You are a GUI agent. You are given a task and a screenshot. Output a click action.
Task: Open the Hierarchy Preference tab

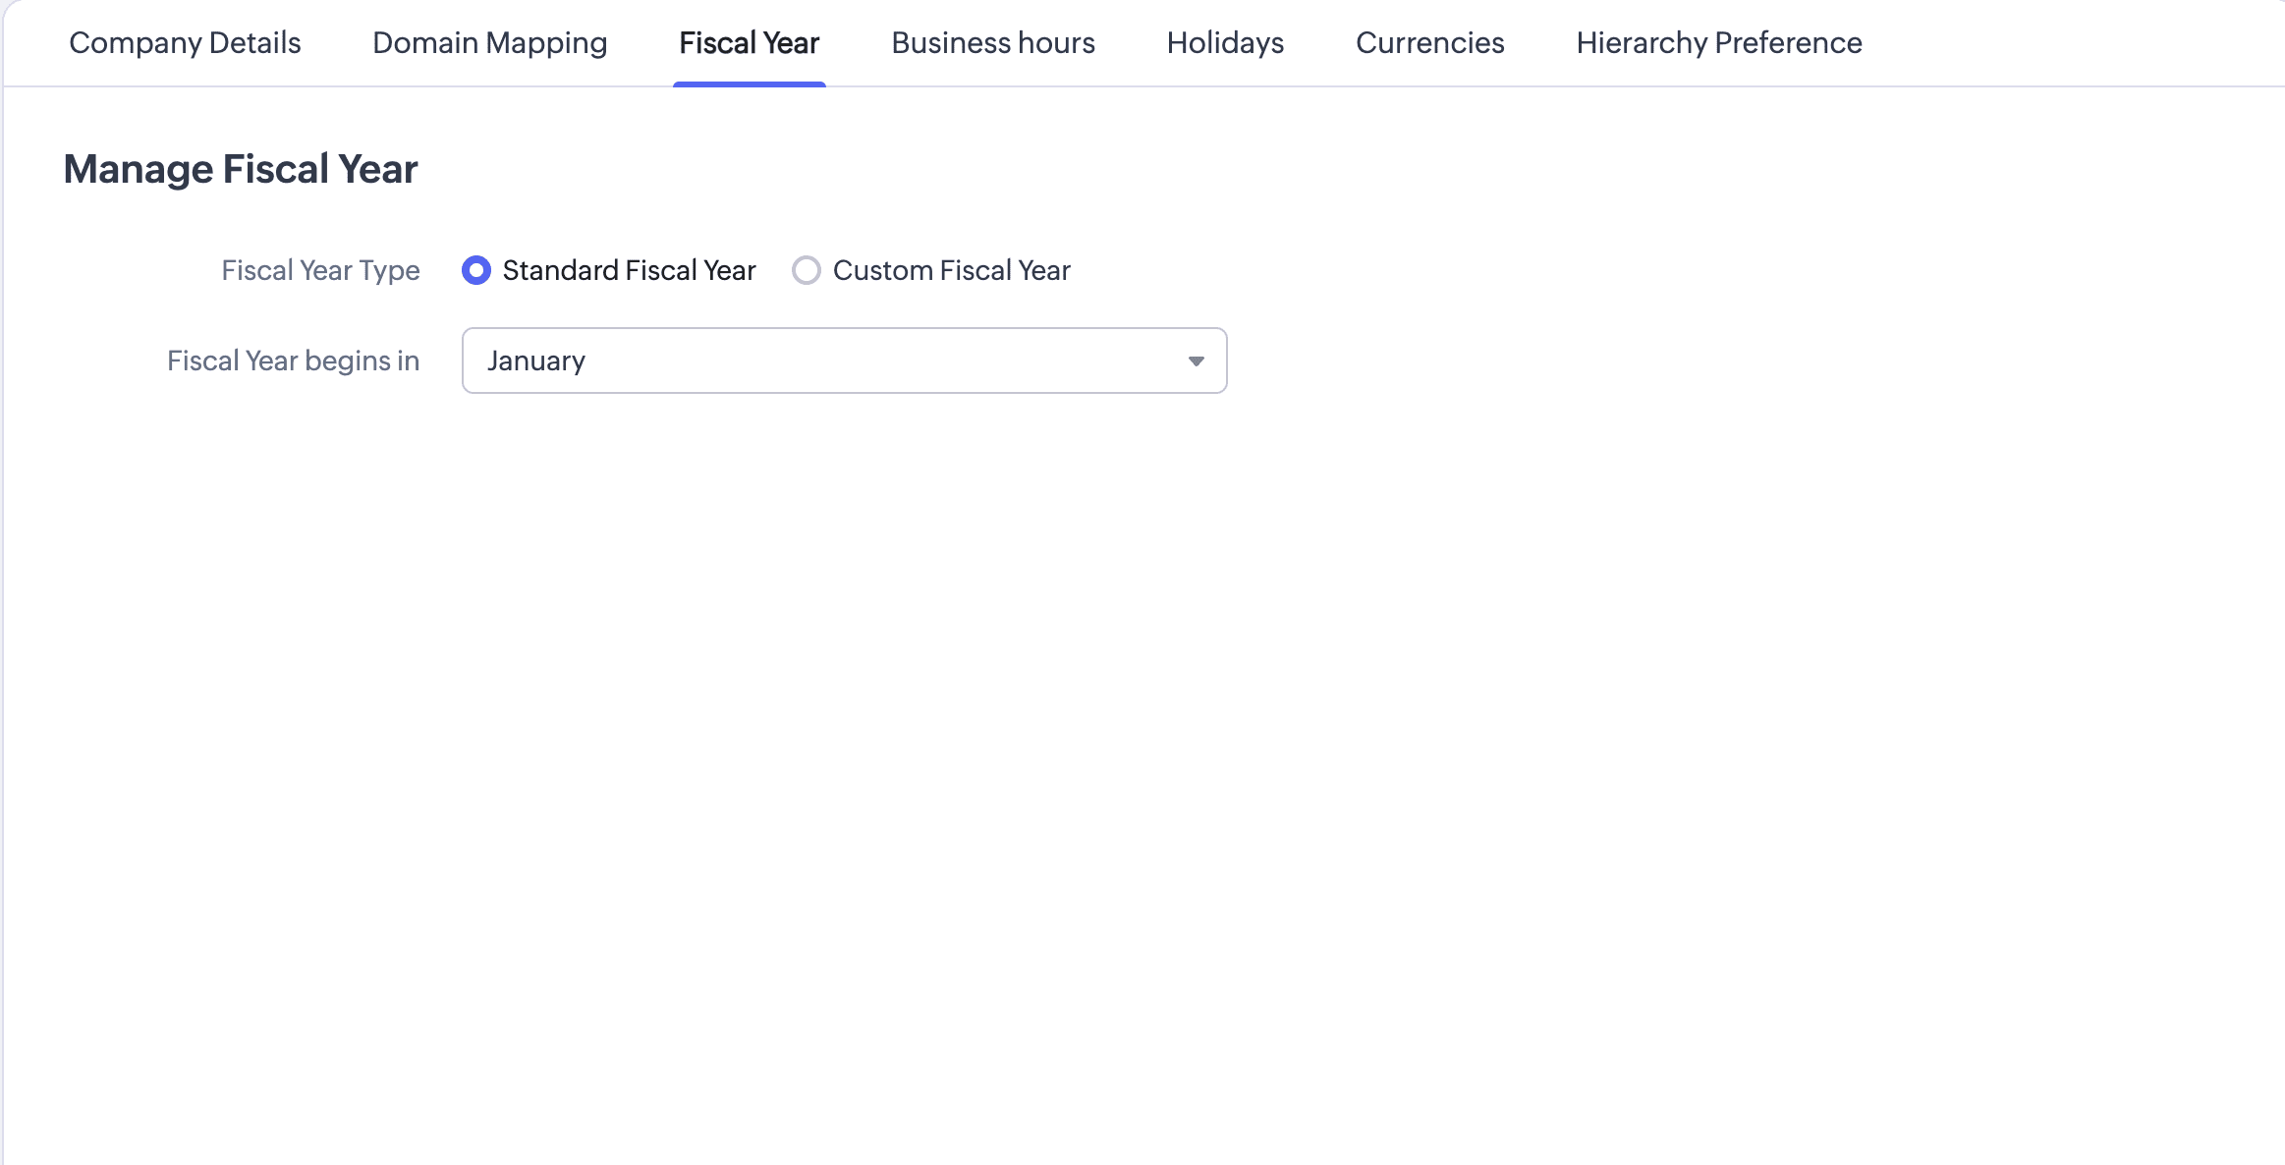(1718, 43)
